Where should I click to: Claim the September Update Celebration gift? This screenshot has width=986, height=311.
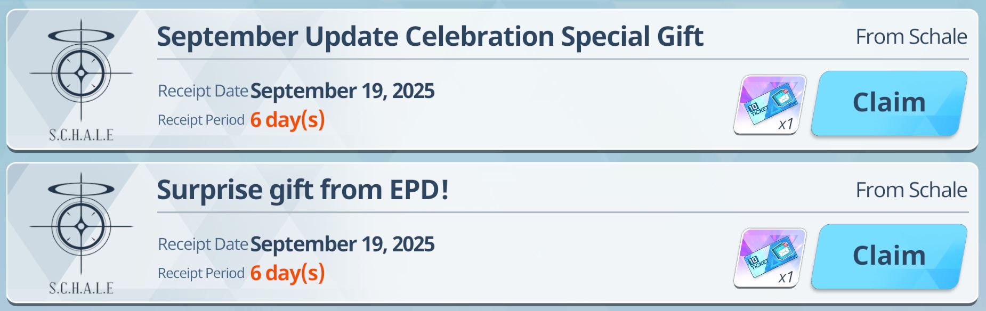pyautogui.click(x=889, y=103)
